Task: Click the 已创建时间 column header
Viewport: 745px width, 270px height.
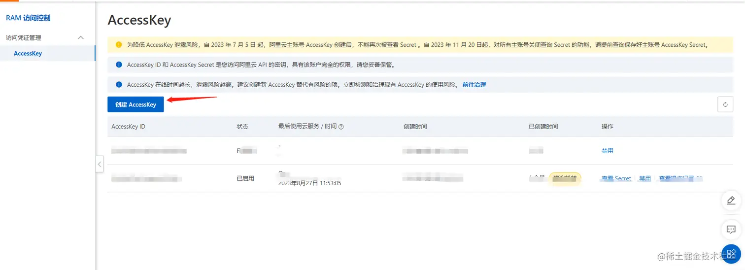Action: 543,127
